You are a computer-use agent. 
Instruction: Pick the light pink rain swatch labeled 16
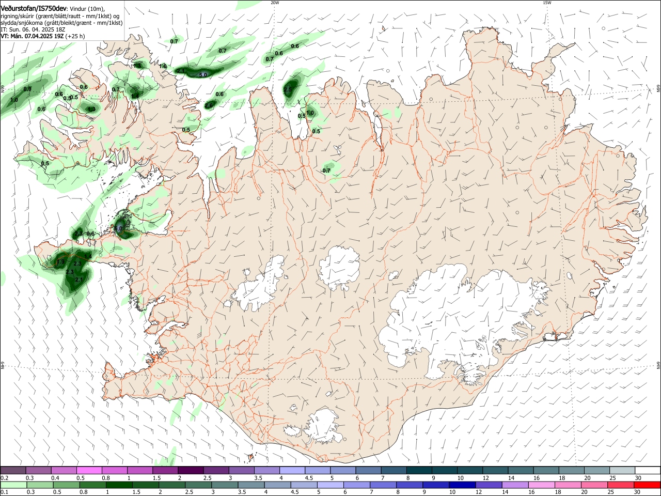pos(542,485)
